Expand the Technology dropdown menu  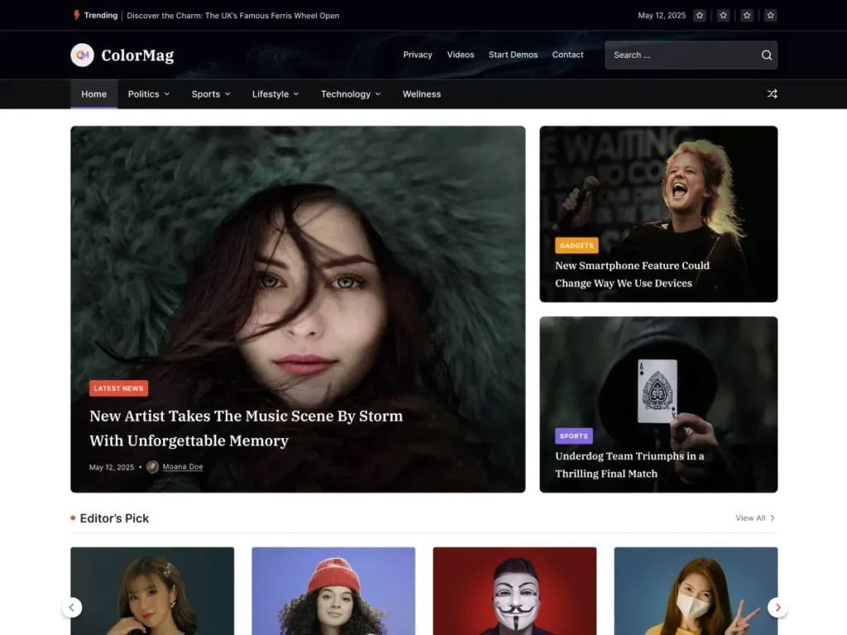pyautogui.click(x=350, y=94)
